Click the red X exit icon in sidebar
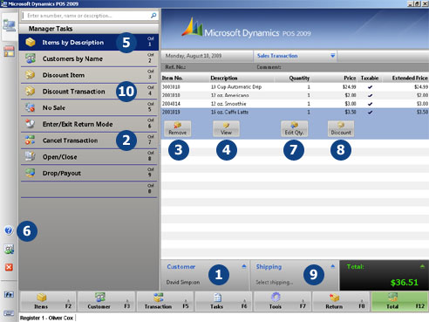The image size is (429, 322). coord(9,267)
